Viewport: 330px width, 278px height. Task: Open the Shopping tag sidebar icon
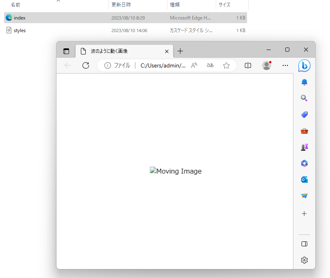coord(304,115)
